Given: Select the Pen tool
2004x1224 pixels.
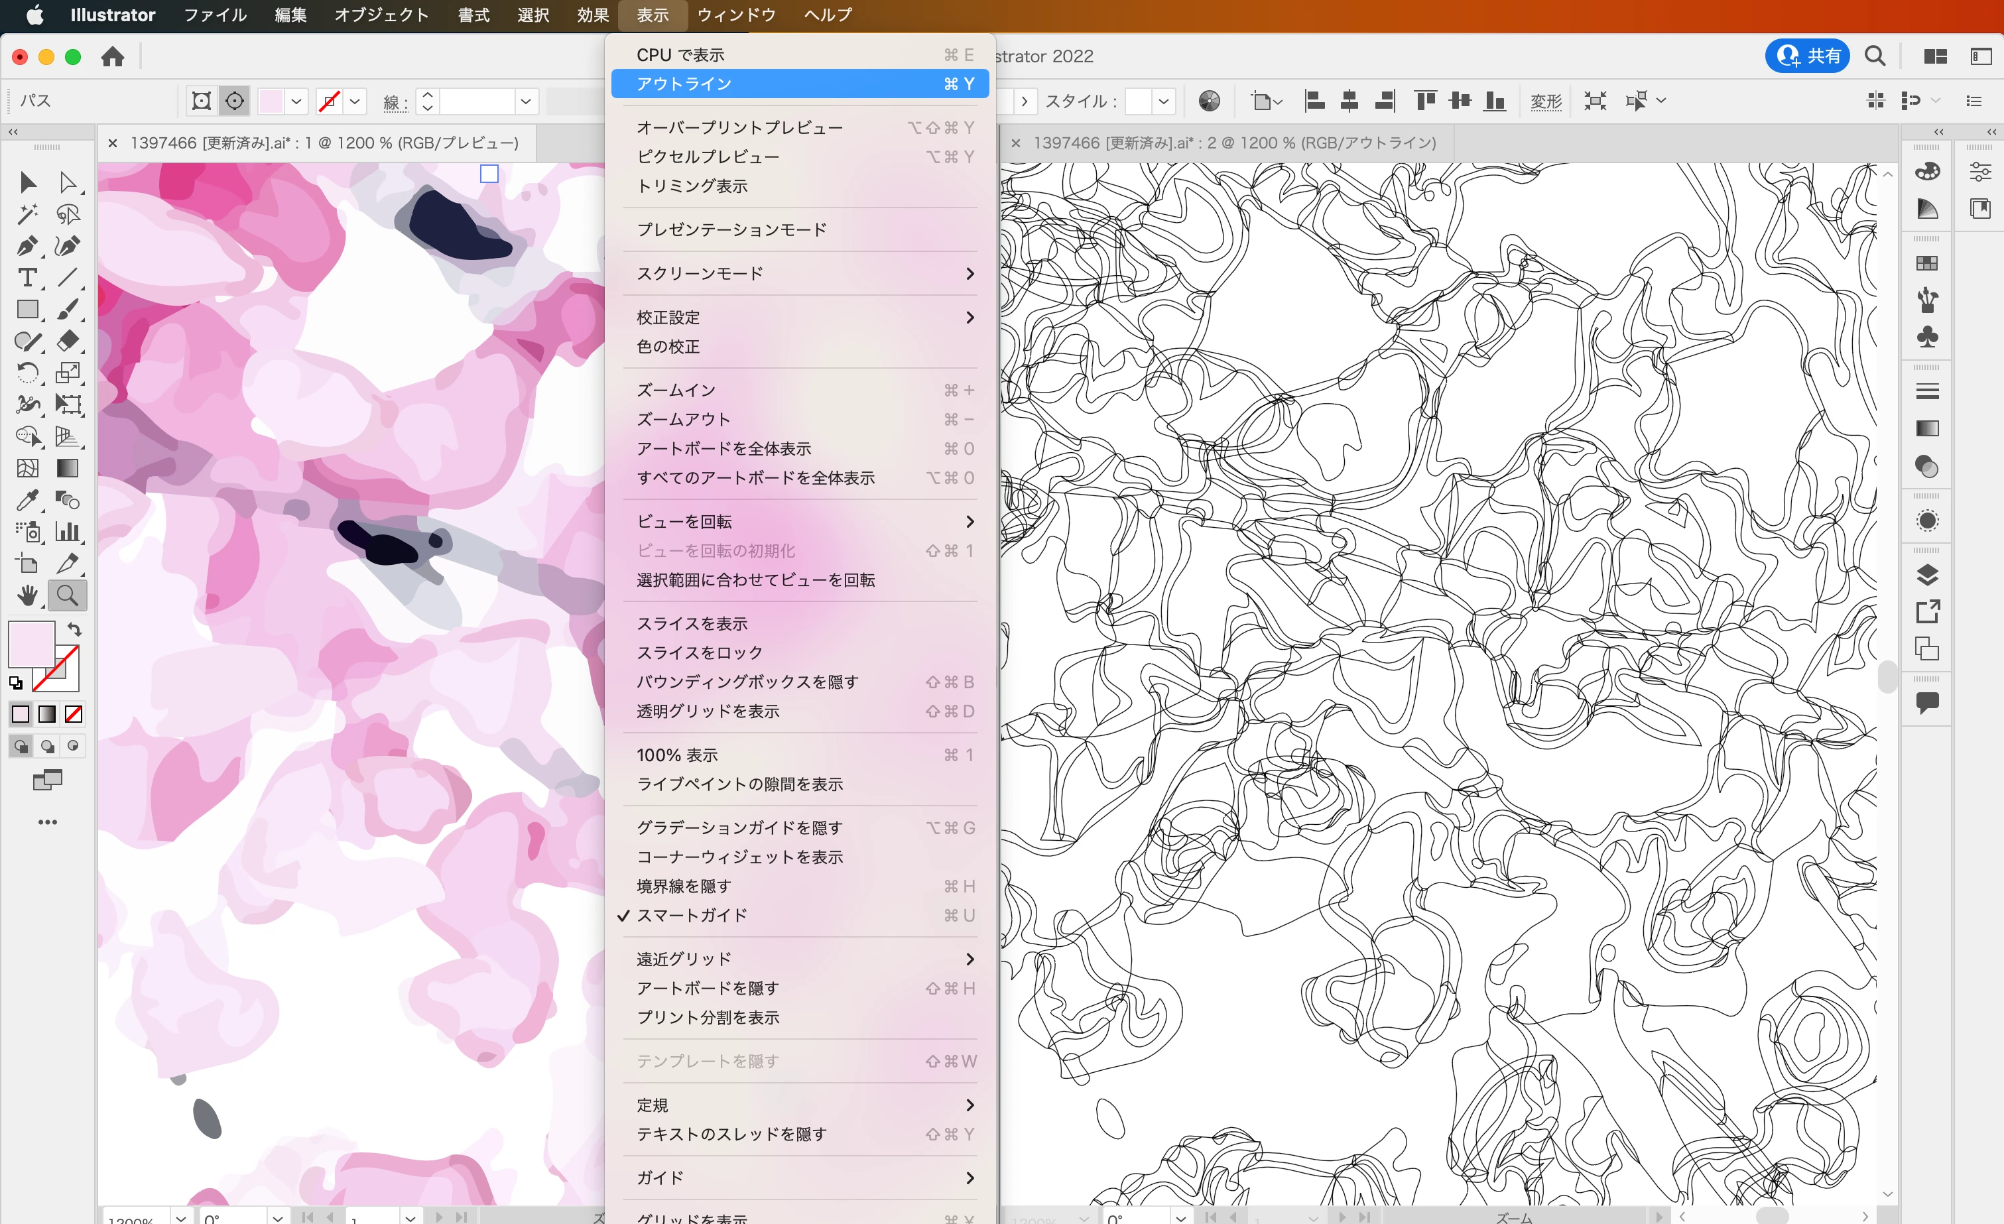Looking at the screenshot, I should (26, 245).
